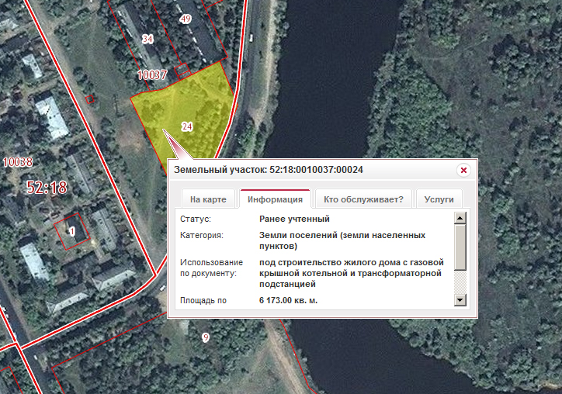The width and height of the screenshot is (562, 394).
Task: Select parcel number 34 on map
Action: click(x=147, y=39)
